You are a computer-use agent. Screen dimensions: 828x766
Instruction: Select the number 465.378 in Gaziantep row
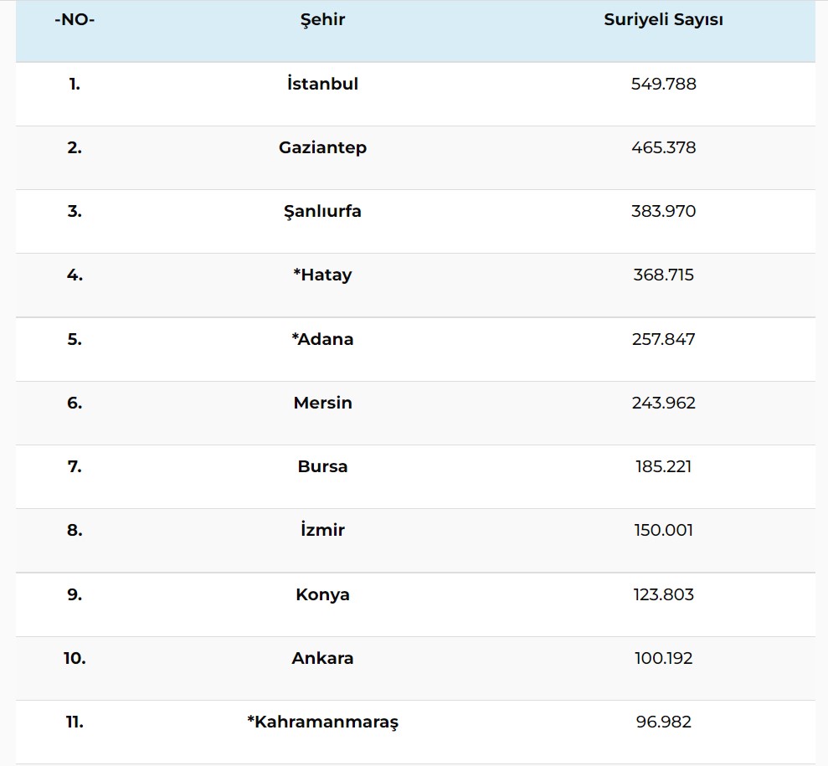(x=663, y=147)
